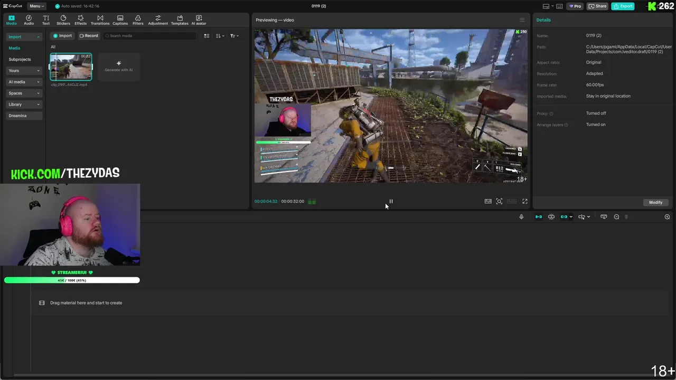Click the Export button
This screenshot has height=380, width=676.
623,6
